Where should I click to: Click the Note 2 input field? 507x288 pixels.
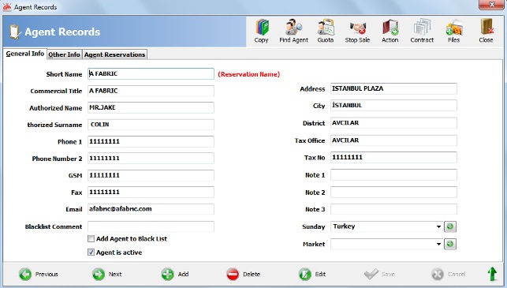(393, 193)
